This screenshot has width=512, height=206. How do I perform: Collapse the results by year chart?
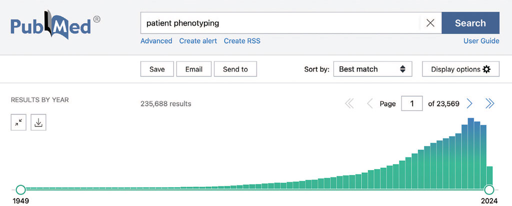(x=18, y=122)
